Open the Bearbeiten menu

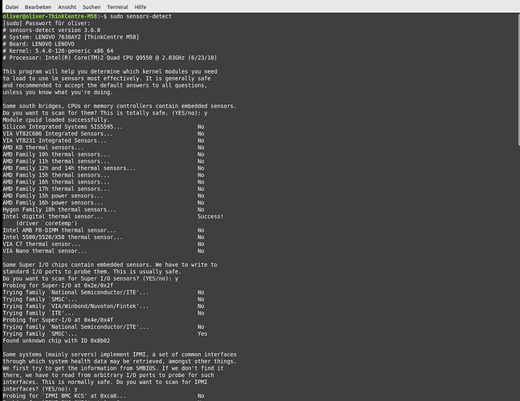pos(39,7)
